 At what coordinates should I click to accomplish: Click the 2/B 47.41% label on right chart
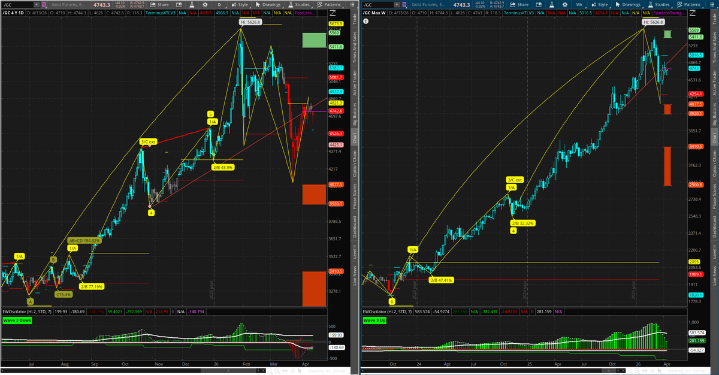click(441, 280)
